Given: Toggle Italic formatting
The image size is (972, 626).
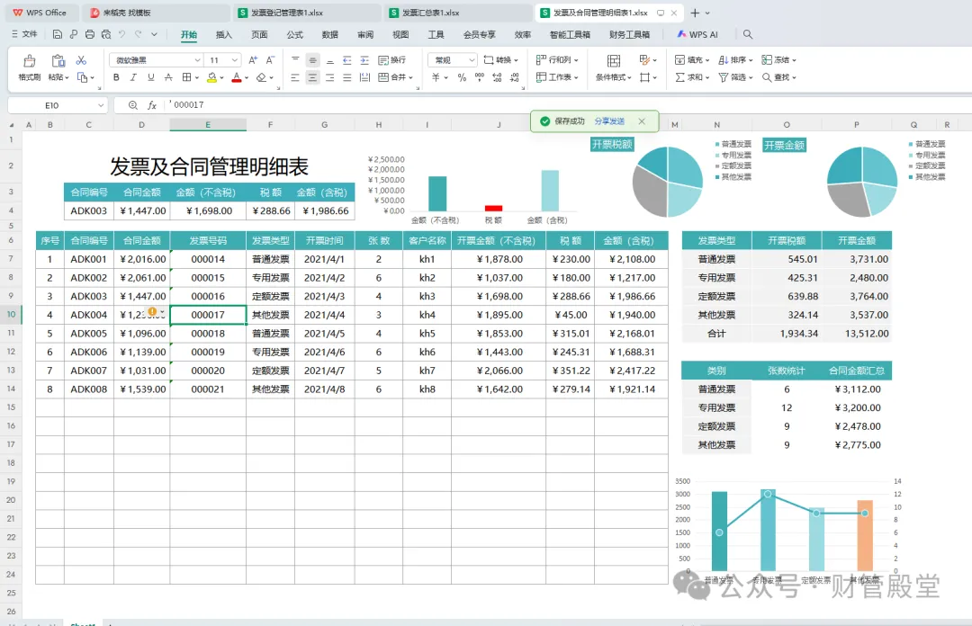Looking at the screenshot, I should coord(133,77).
